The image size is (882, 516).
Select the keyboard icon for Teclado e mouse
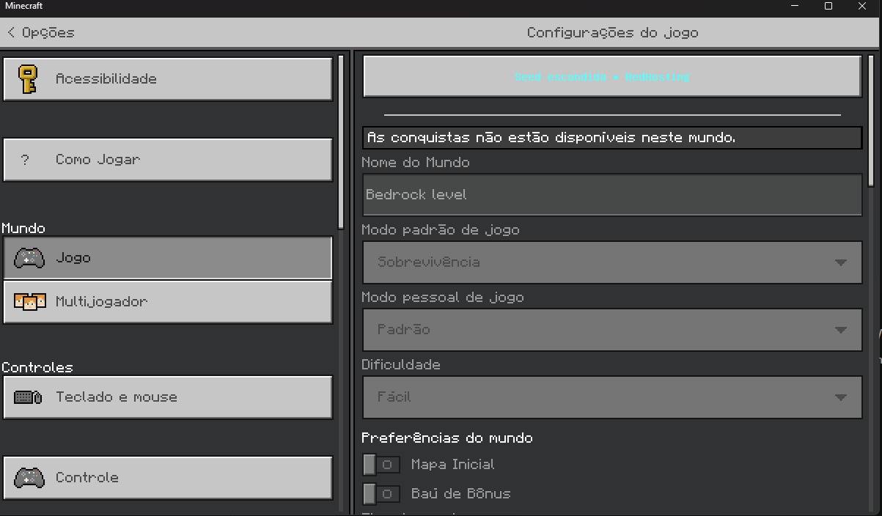tap(26, 397)
